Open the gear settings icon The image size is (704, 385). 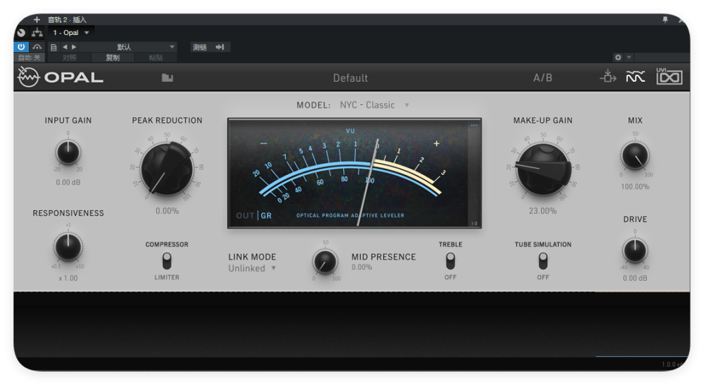(618, 58)
